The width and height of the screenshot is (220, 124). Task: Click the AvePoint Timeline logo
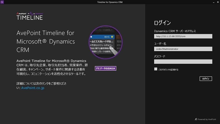pos(30,16)
